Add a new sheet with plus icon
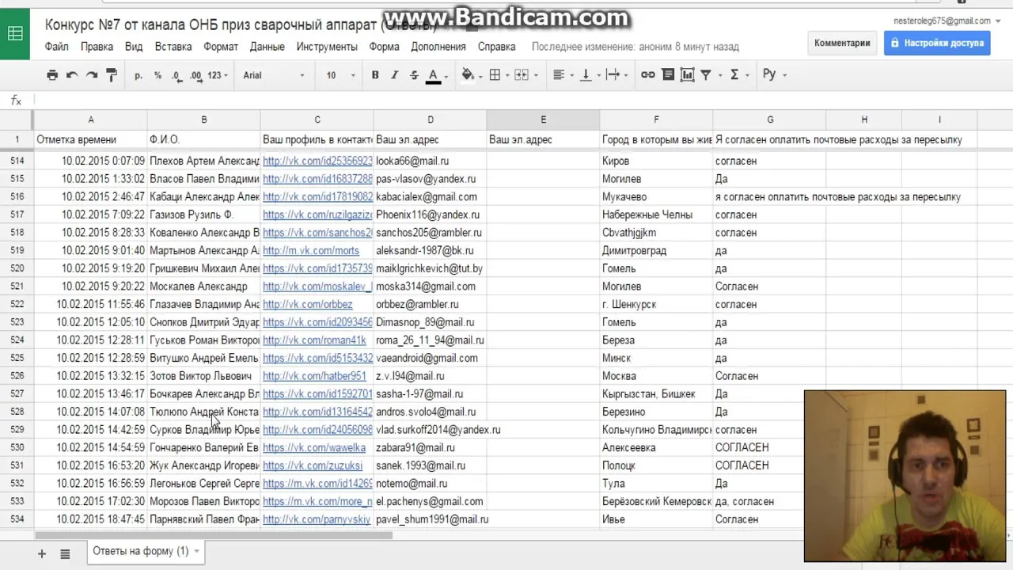1013x570 pixels. tap(42, 554)
